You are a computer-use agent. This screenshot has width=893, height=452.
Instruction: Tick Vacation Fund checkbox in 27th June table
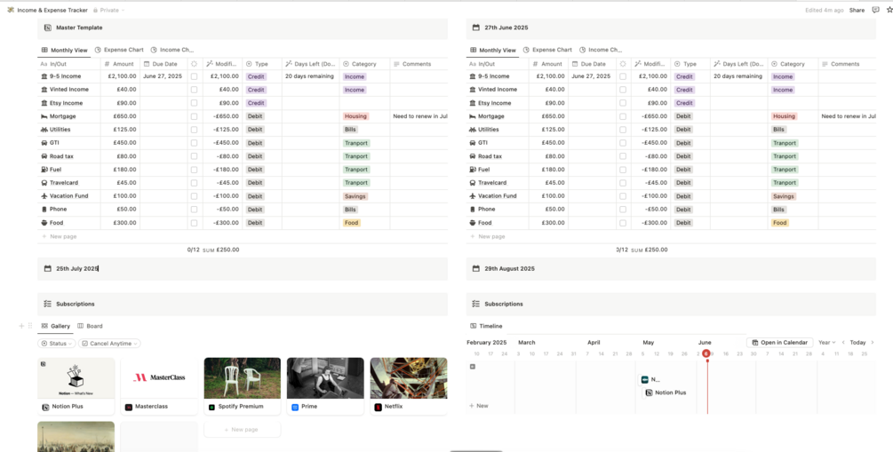click(x=623, y=196)
